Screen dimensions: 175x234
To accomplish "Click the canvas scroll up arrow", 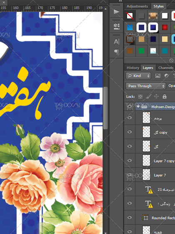I will coord(105,9).
